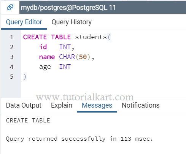Open the Data Output tab
The width and height of the screenshot is (186, 154).
[24, 105]
